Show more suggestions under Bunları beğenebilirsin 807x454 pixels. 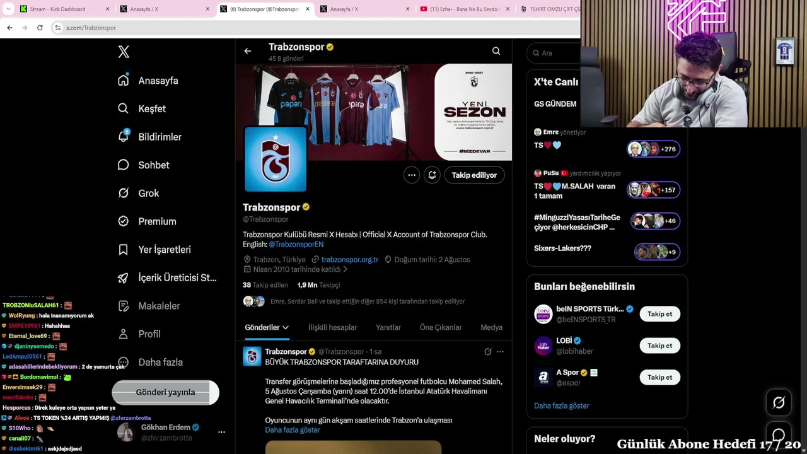click(x=562, y=405)
